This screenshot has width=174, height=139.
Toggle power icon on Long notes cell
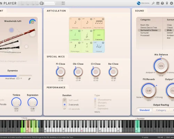click(79, 31)
